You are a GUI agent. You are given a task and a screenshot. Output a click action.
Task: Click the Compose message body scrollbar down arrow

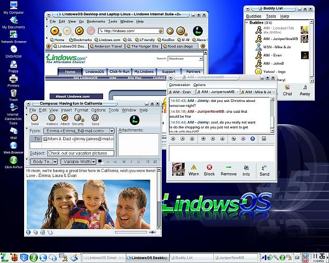(159, 227)
